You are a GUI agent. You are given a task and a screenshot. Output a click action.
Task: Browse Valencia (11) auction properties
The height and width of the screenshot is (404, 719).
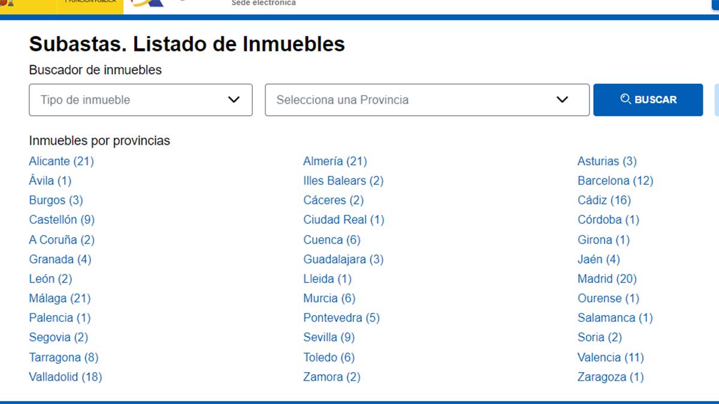(610, 357)
